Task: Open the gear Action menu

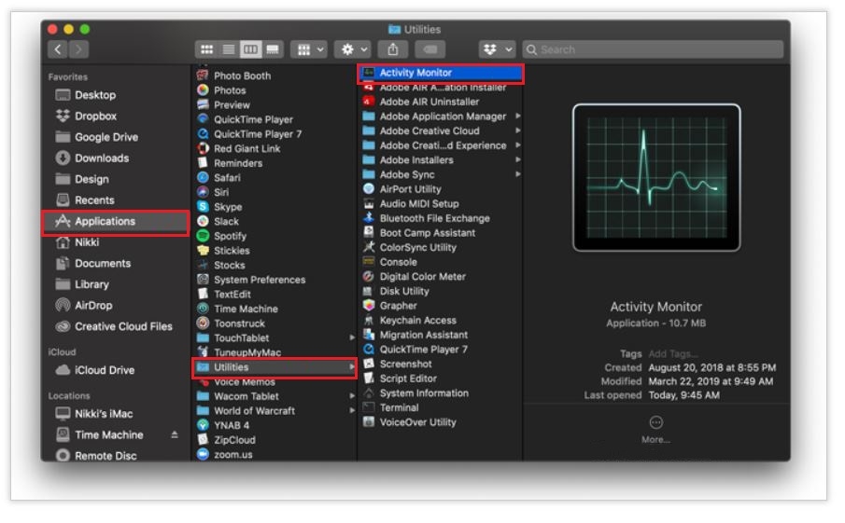Action: 353,49
